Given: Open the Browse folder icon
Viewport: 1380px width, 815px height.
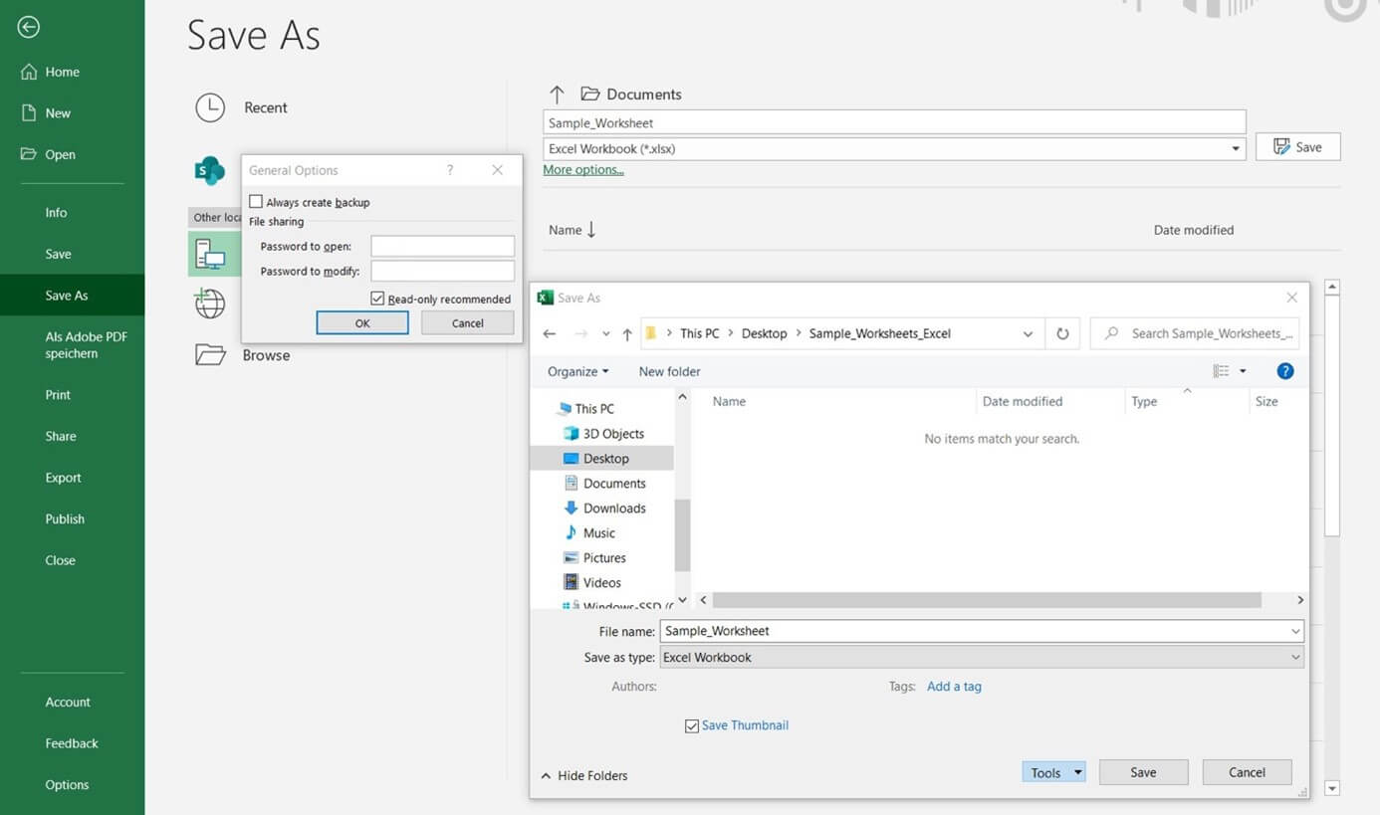Looking at the screenshot, I should pyautogui.click(x=210, y=354).
